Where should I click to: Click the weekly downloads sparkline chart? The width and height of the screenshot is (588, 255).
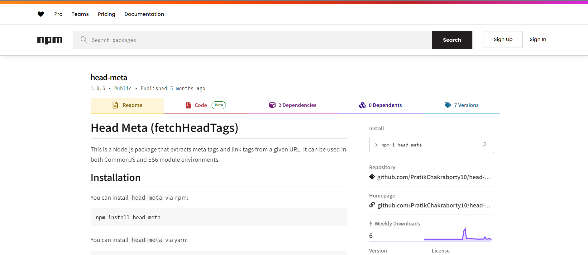458,234
